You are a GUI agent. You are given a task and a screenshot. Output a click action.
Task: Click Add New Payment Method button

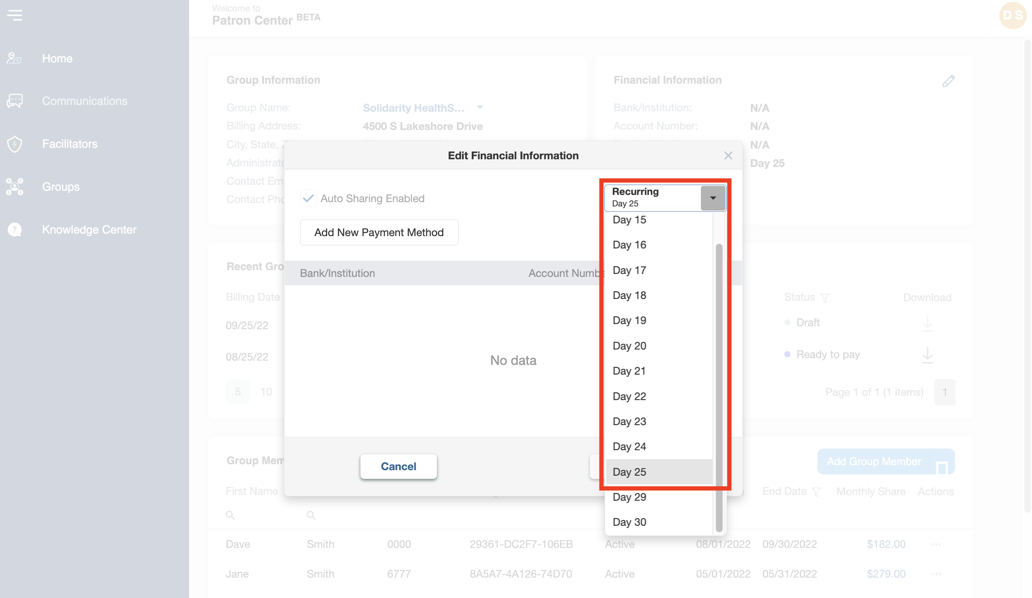coord(379,232)
